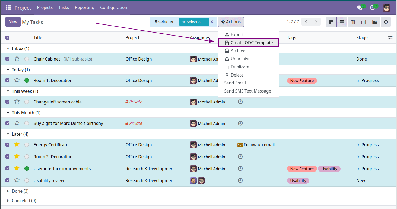Click Select all 11 button
397x209 pixels.
coord(194,22)
